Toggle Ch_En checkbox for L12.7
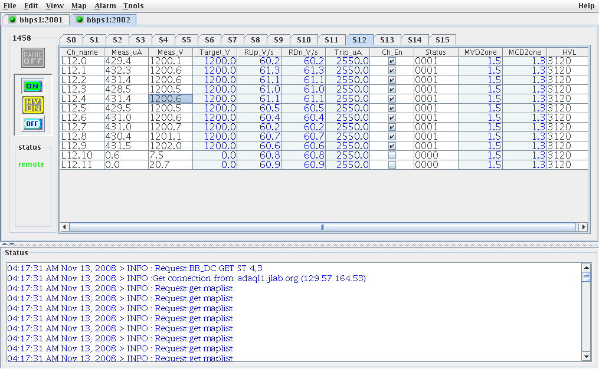 click(x=392, y=127)
